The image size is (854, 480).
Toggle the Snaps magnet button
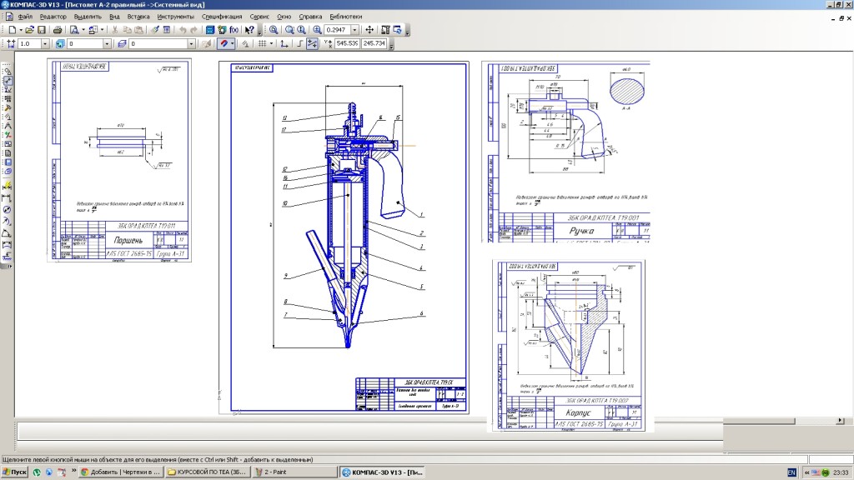(x=224, y=43)
